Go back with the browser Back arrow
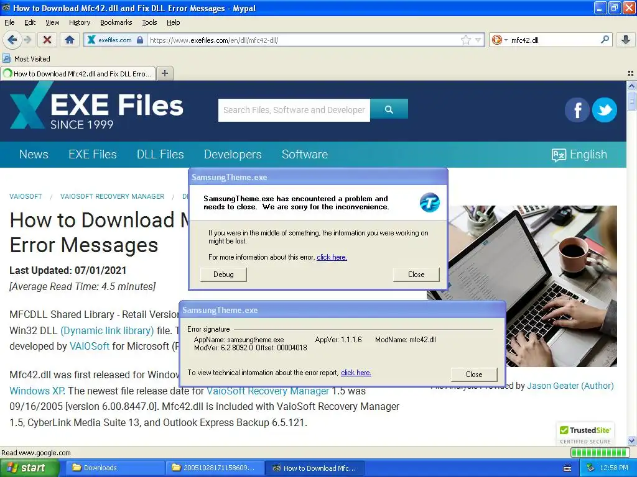Viewport: 637px width, 477px height. tap(12, 40)
